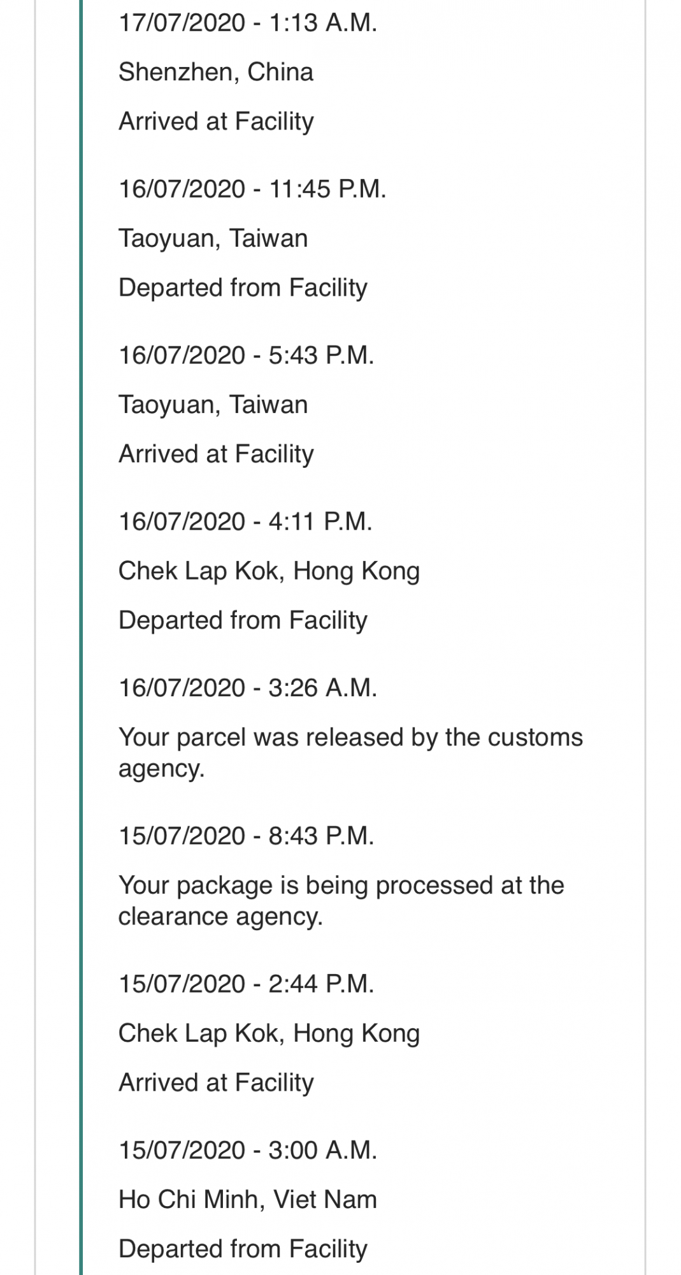Click the 16/07/2020 4:11 P.M. timestamp

245,522
